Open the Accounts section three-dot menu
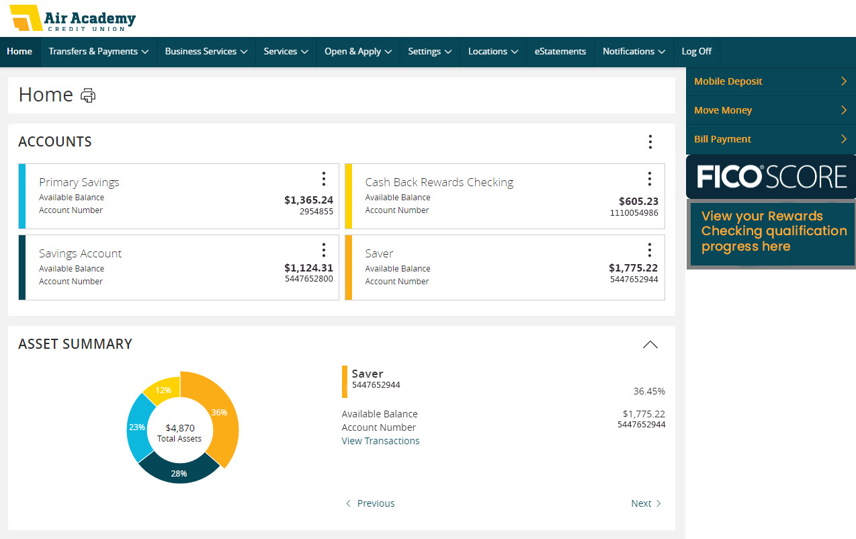856x539 pixels. point(650,142)
